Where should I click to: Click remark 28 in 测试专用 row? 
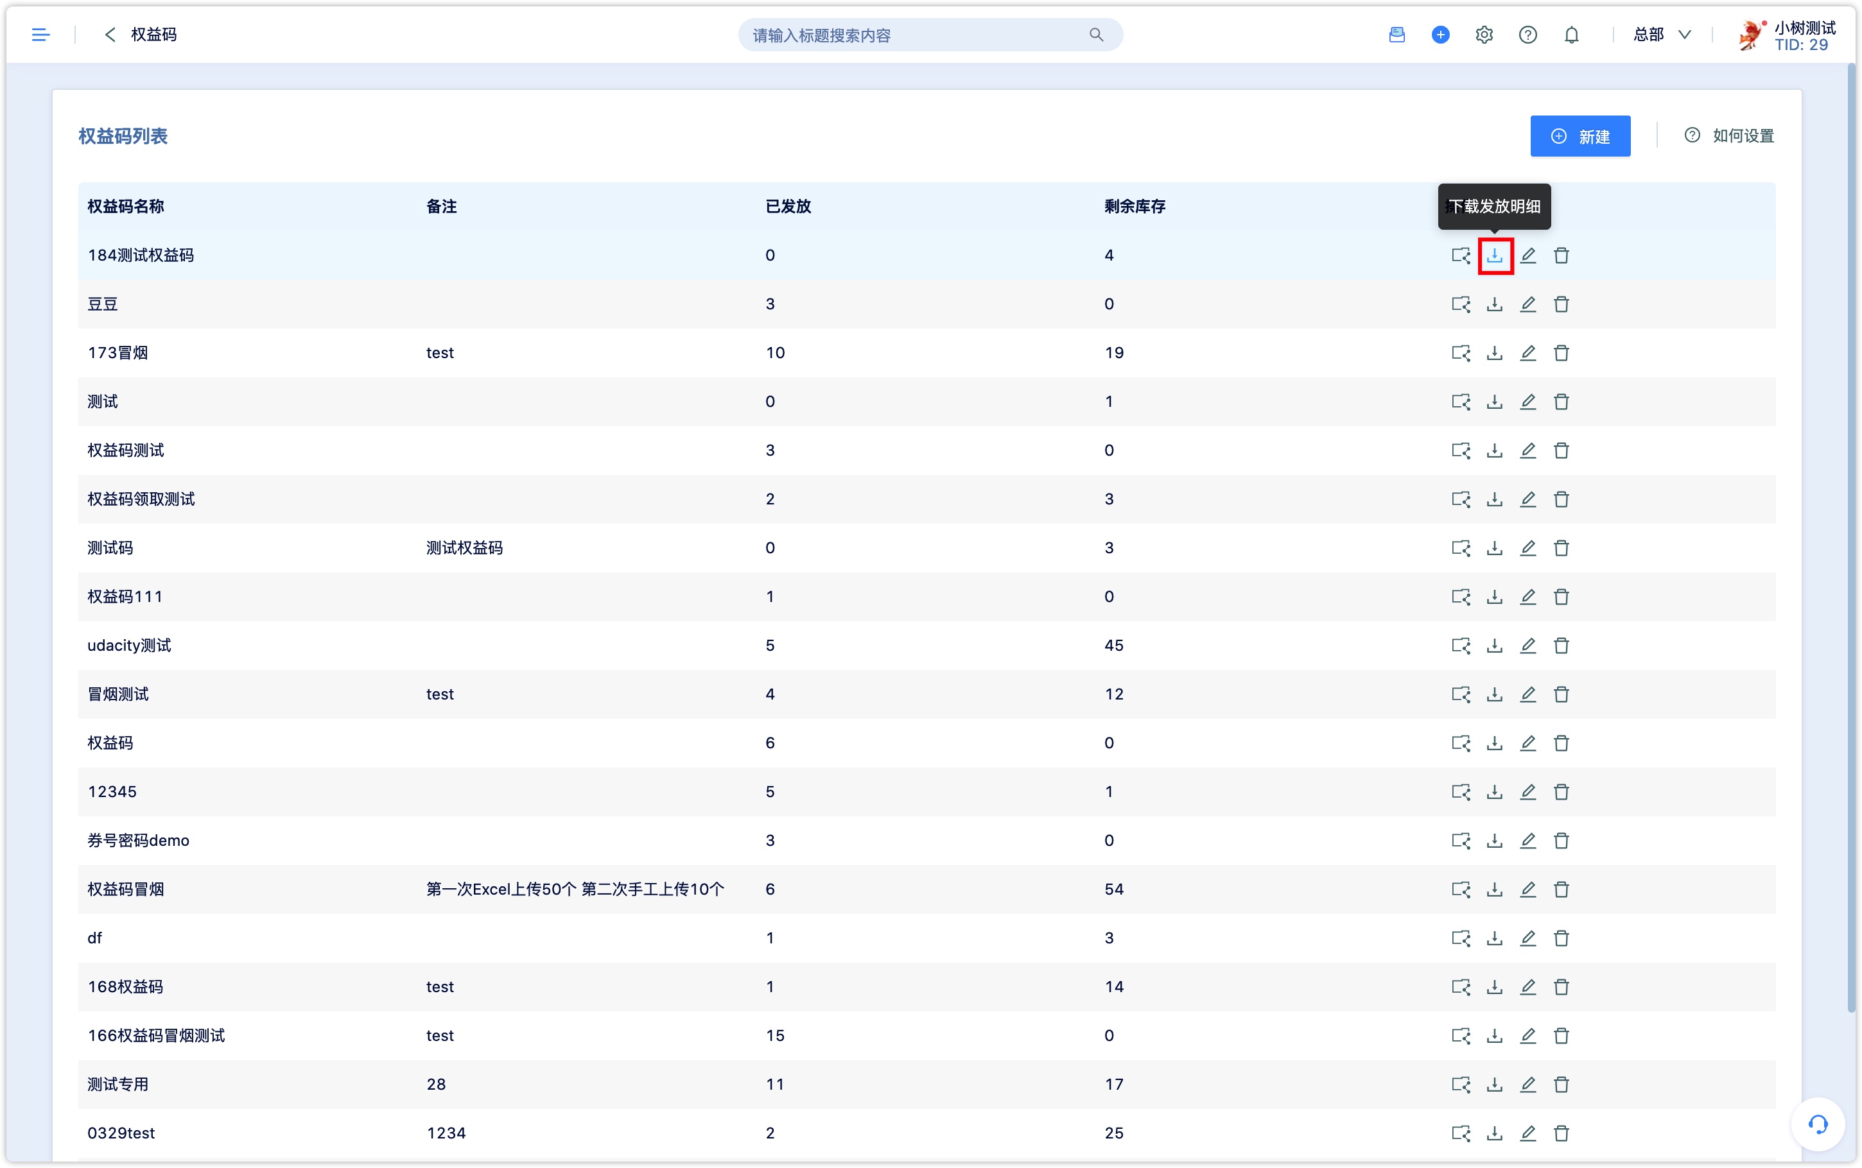(x=436, y=1084)
